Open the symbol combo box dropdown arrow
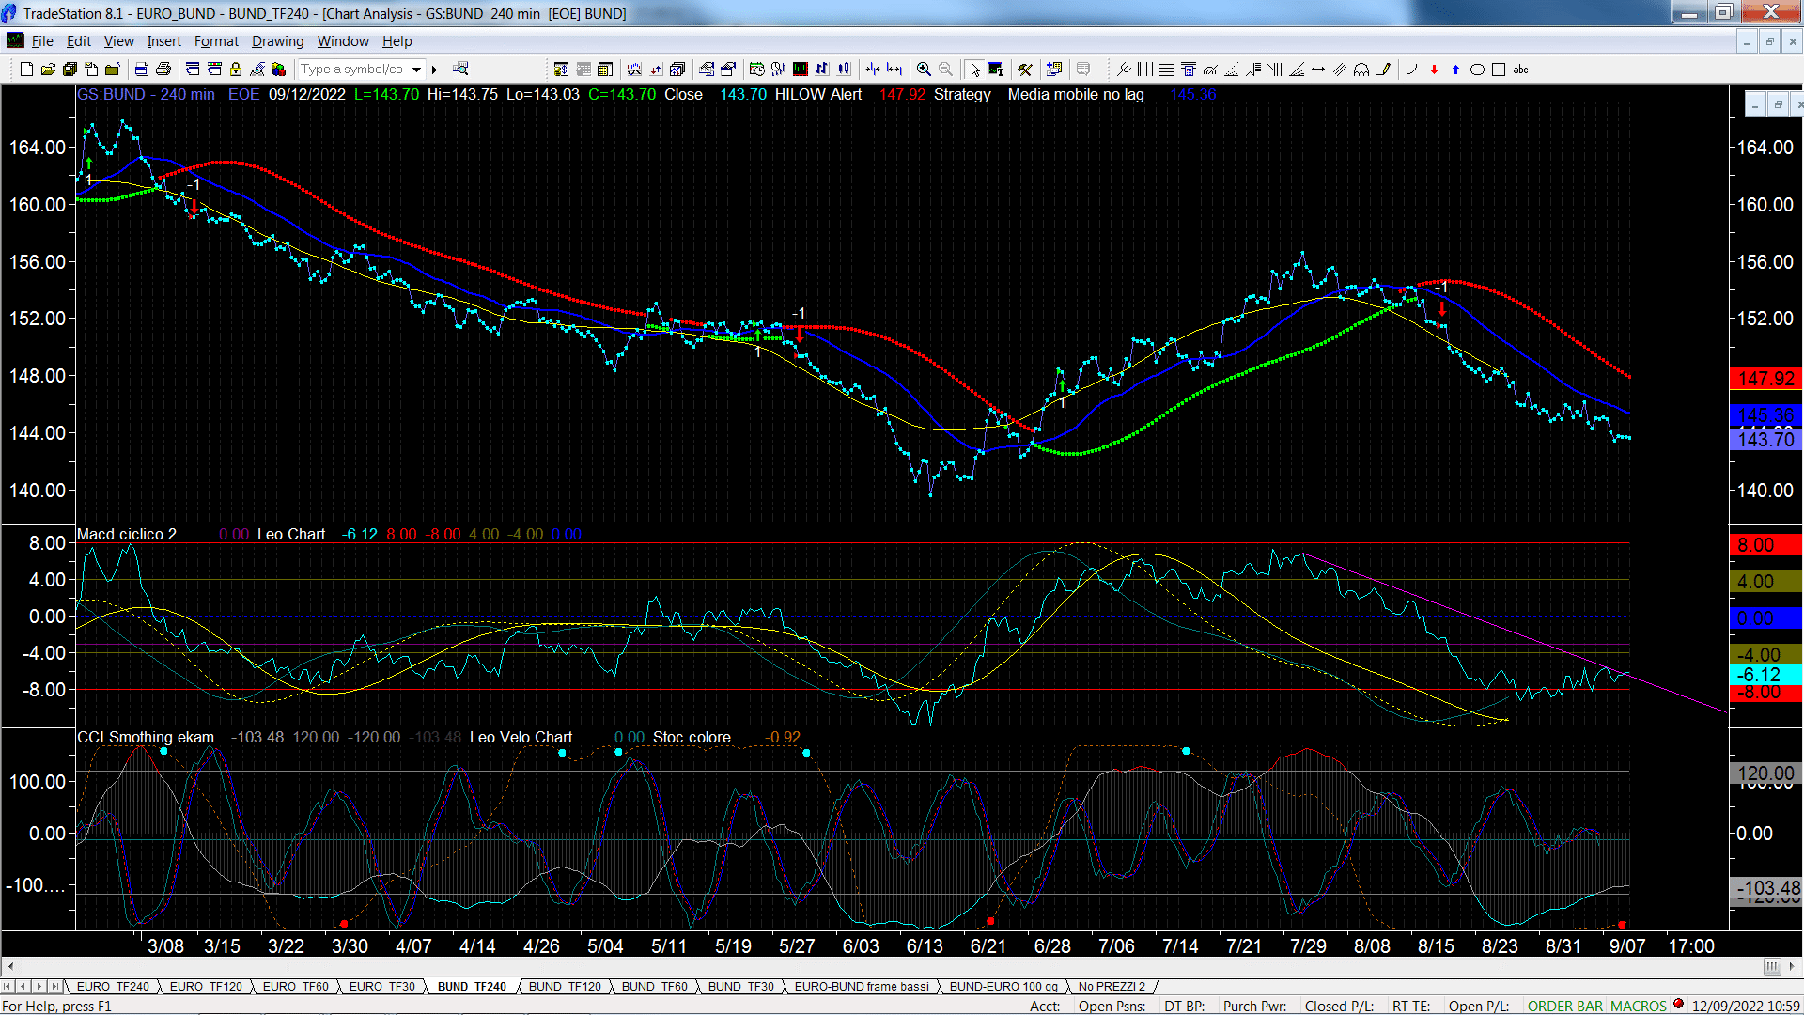 click(x=416, y=69)
